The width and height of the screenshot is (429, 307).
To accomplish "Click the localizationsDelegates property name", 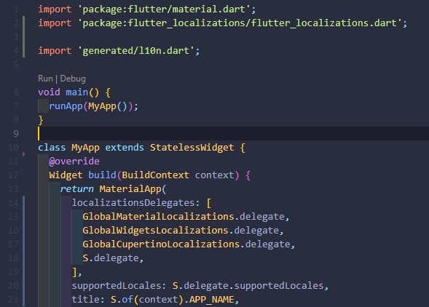I will 133,203.
